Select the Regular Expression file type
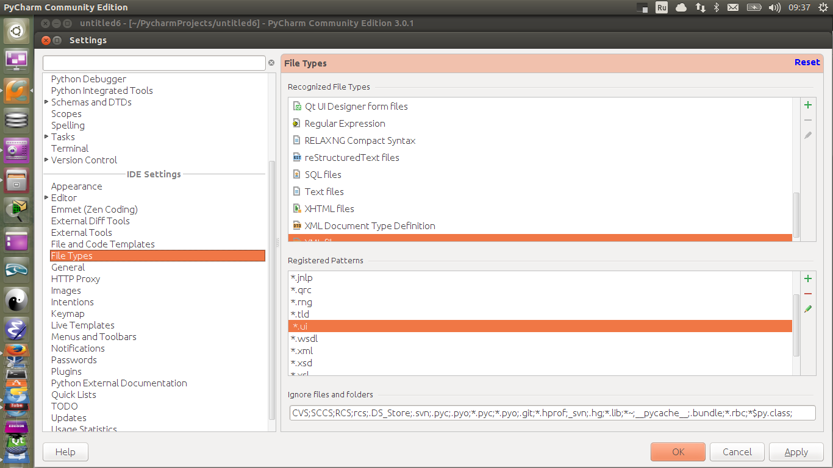 pos(345,123)
